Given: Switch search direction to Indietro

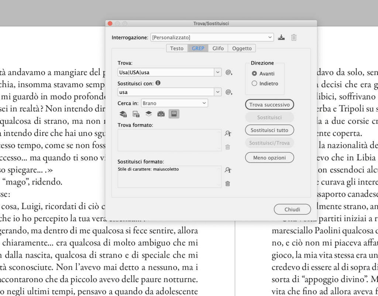Looking at the screenshot, I should pyautogui.click(x=255, y=83).
